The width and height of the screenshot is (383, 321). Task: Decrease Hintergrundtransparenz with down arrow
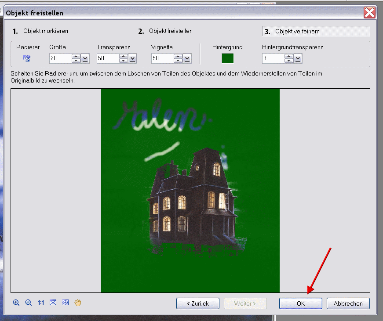[289, 61]
